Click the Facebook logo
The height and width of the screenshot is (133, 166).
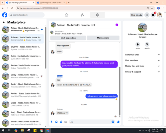pyautogui.click(x=5, y=15)
